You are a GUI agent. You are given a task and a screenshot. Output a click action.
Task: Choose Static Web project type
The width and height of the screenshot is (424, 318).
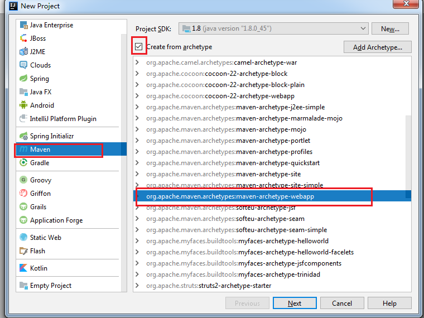[x=69, y=238]
